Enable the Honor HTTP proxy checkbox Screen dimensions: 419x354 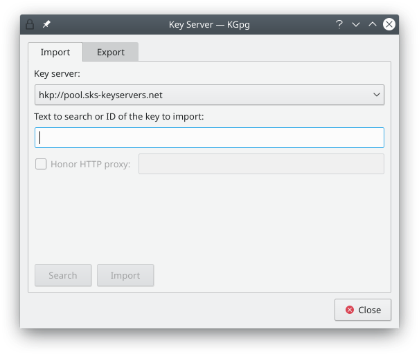click(x=41, y=164)
